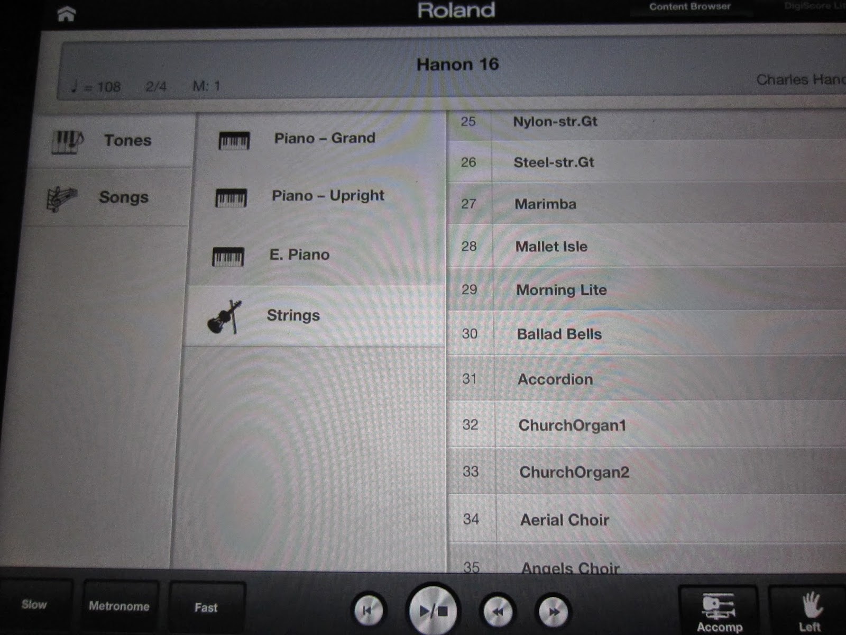Select the E. Piano keyboard icon

tap(228, 257)
